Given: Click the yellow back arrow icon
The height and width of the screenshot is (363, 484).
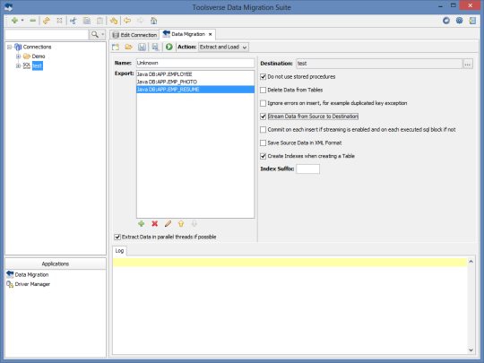Looking at the screenshot, I should (127, 21).
